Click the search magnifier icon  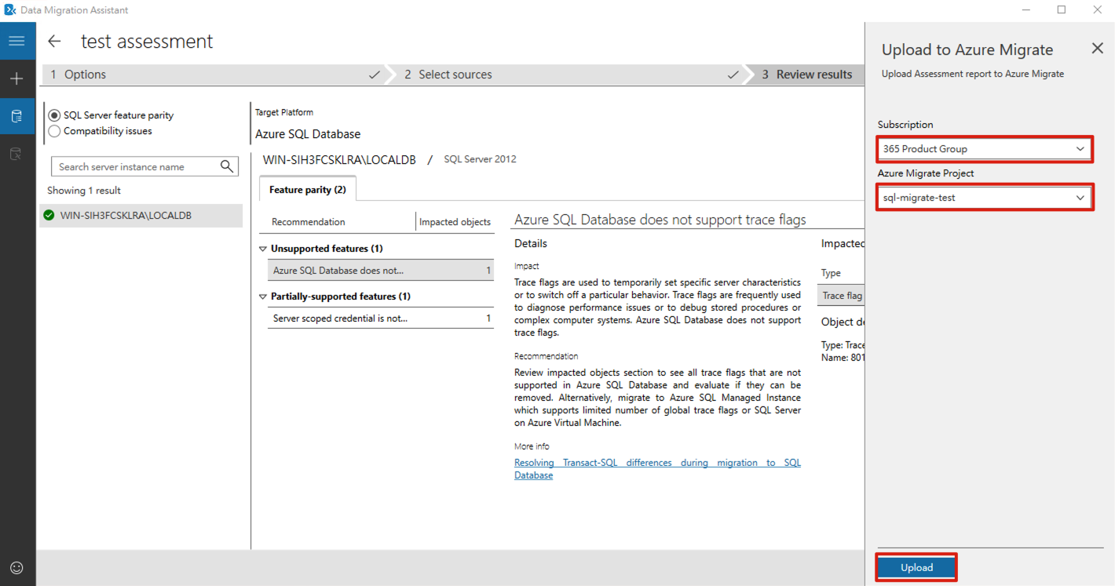tap(227, 166)
